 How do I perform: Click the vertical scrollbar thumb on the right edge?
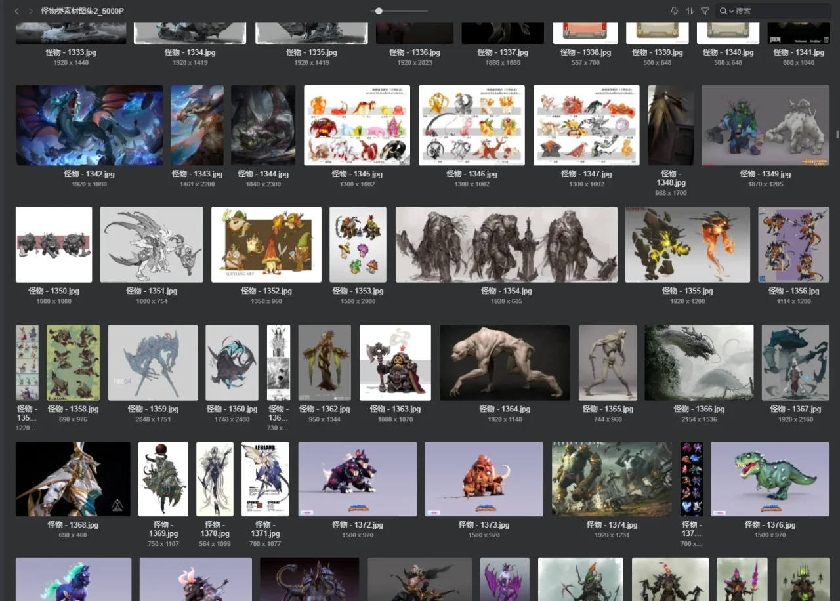837,134
